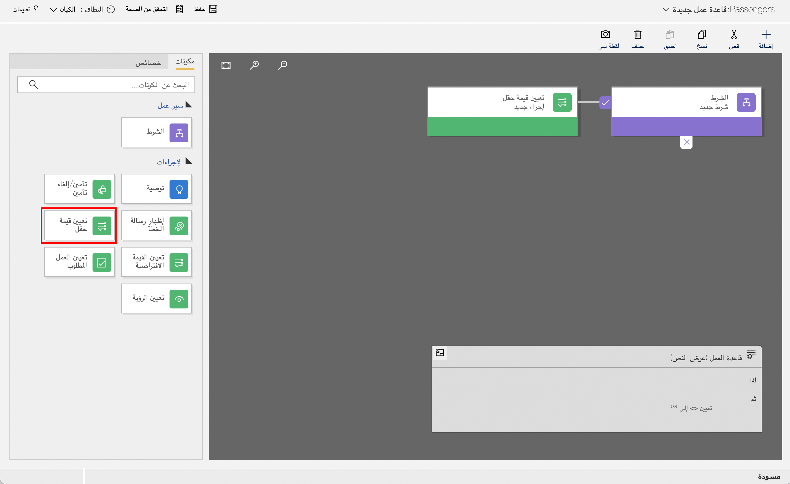Image resolution: width=790 pixels, height=484 pixels.
Task: Click the fit-to-canvas icon
Action: coord(226,65)
